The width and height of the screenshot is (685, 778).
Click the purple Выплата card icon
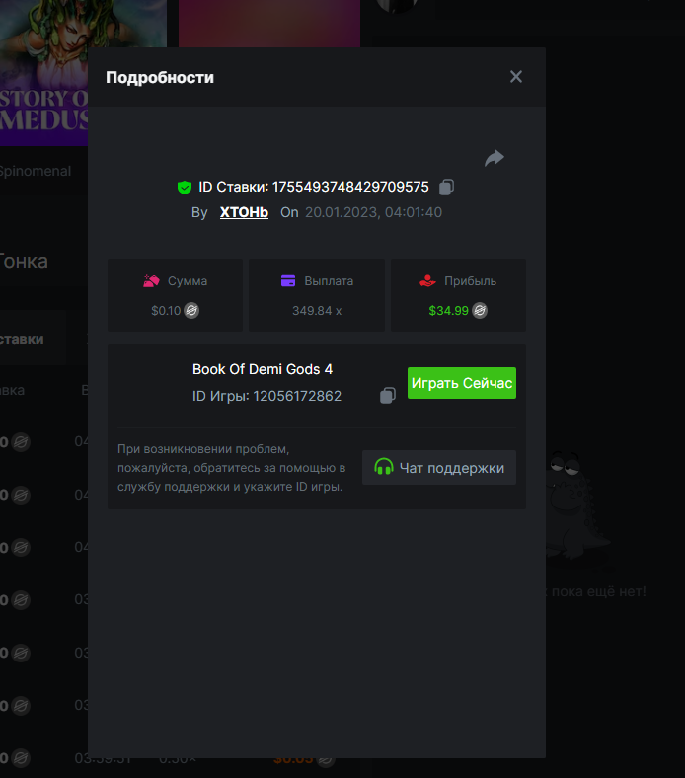click(x=288, y=281)
